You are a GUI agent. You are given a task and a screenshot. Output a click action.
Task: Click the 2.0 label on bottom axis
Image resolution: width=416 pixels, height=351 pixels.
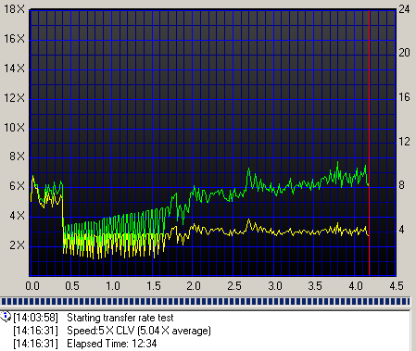click(194, 285)
